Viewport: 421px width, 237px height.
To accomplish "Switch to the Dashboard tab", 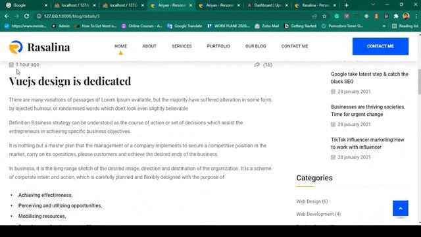I will pos(268,5).
